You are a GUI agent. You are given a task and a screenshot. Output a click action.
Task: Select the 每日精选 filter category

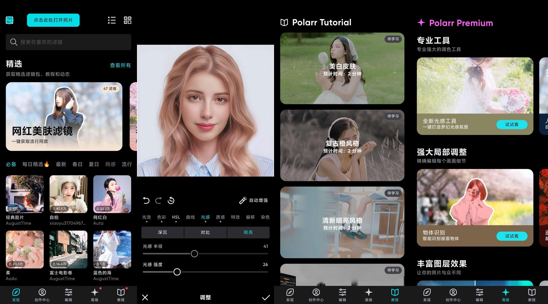click(36, 164)
